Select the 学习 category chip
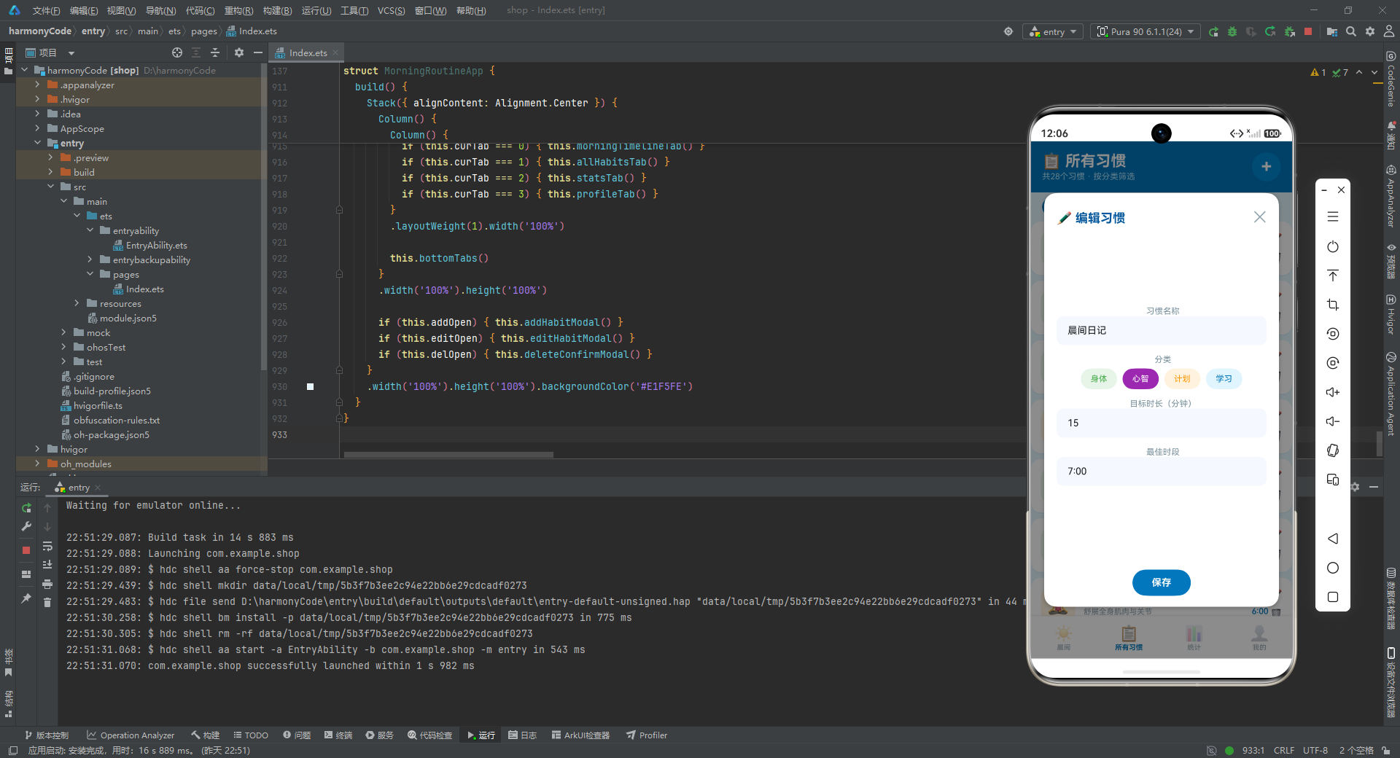The width and height of the screenshot is (1400, 758). click(x=1224, y=379)
